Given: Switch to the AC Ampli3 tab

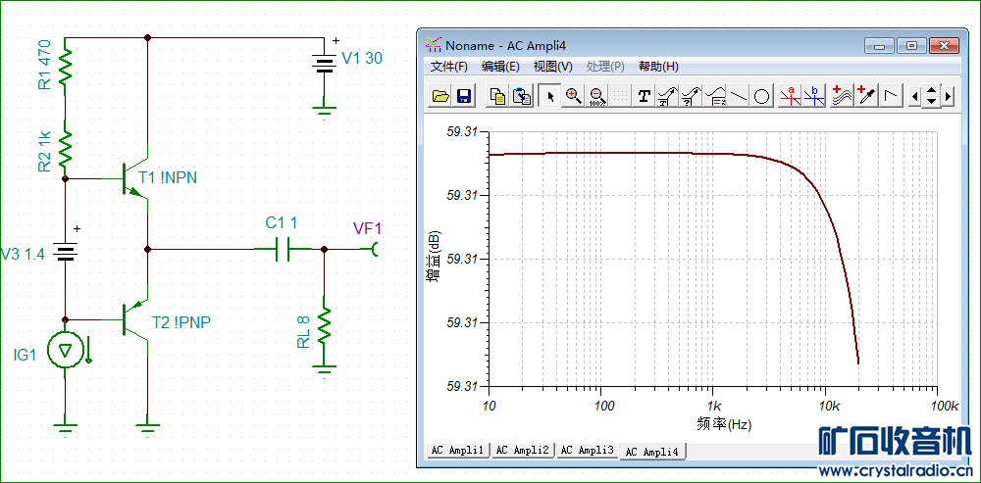Looking at the screenshot, I should [x=587, y=451].
